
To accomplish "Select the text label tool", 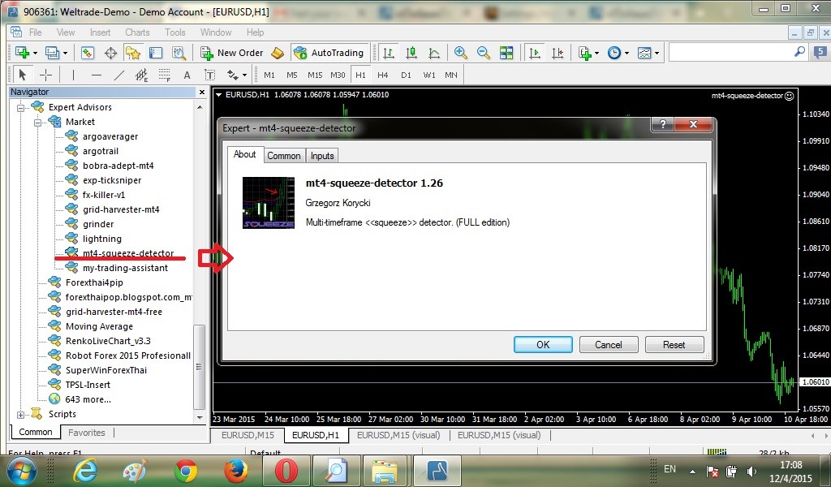I will tap(210, 75).
